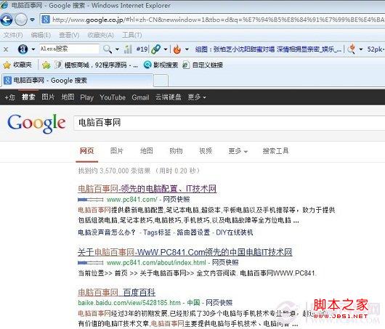
Task: Open the Tags标签 sitelink
Action: point(157,232)
